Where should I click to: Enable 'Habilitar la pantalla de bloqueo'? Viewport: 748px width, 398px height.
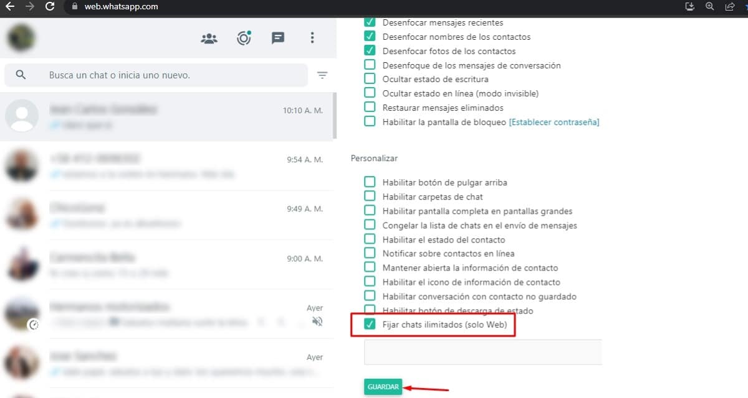pyautogui.click(x=370, y=122)
